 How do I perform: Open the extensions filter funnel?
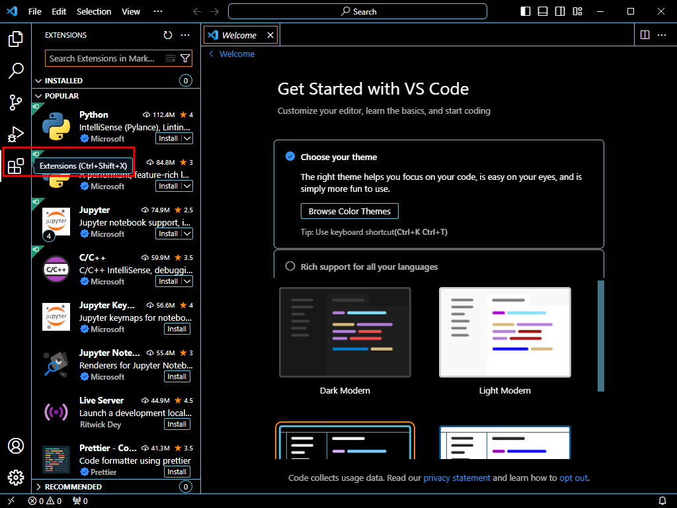tap(185, 58)
